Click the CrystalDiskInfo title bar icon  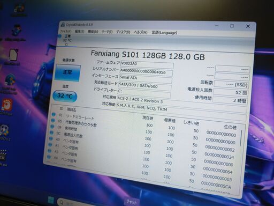click(63, 24)
